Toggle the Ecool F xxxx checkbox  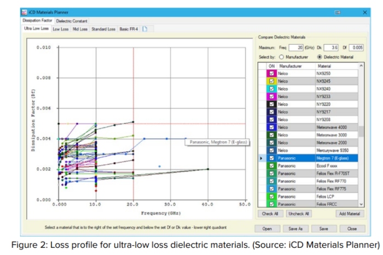click(x=271, y=166)
